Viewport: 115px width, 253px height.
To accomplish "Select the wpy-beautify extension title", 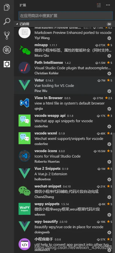I will [x=46, y=221].
